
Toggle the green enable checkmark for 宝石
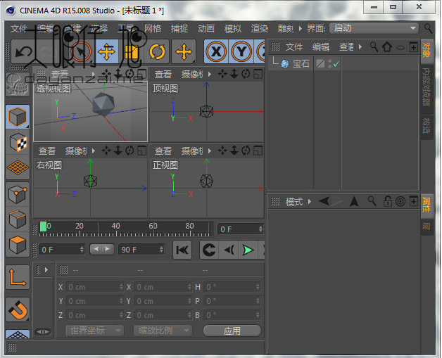(336, 64)
